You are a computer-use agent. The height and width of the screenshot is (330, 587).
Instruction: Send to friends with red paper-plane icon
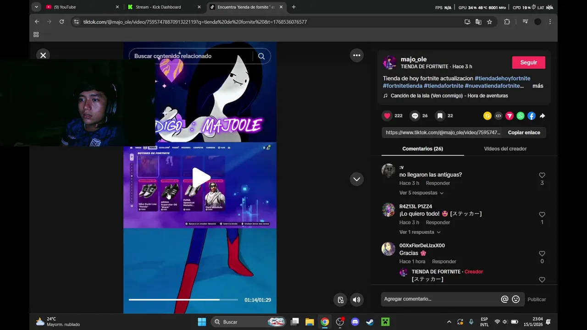point(509,116)
